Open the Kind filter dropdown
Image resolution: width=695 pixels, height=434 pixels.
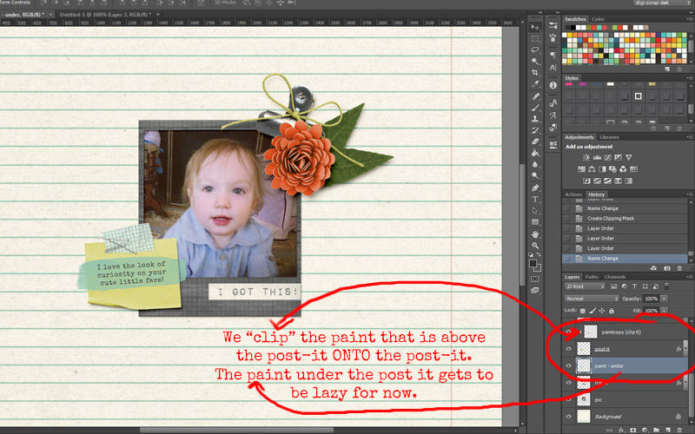[585, 286]
